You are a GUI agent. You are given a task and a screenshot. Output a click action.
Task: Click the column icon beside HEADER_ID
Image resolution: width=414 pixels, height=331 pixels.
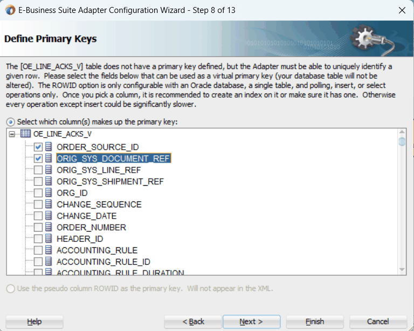pos(49,239)
